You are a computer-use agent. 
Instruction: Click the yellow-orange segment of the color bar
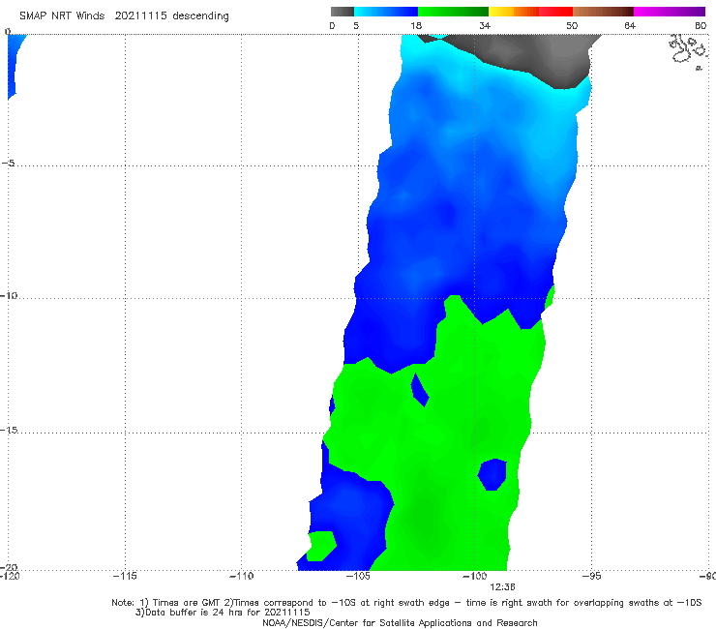[x=514, y=12]
